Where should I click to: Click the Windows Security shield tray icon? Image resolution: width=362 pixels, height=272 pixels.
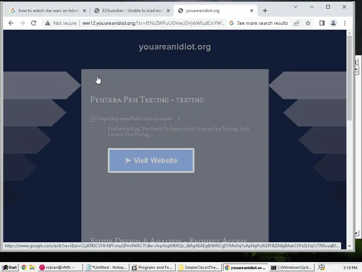tap(322, 268)
